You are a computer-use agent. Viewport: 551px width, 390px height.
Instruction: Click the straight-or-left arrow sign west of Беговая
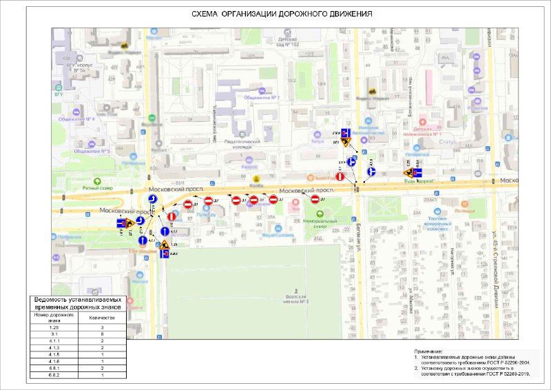[351, 162]
